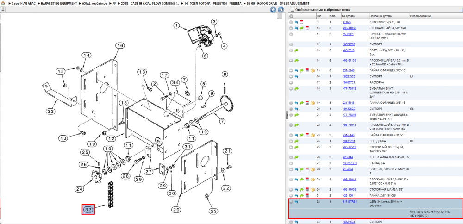
Task: Select callout 20 in the diagram
Action: 176,210
